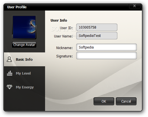Click the My Level bar chart icon

pos(9,73)
